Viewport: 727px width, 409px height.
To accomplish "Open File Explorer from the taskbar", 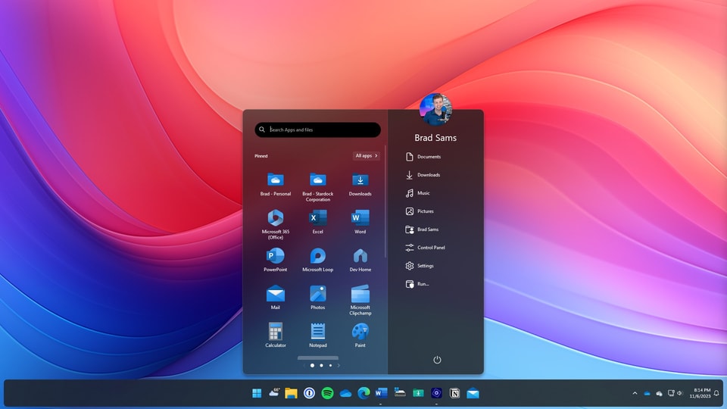I will [291, 393].
